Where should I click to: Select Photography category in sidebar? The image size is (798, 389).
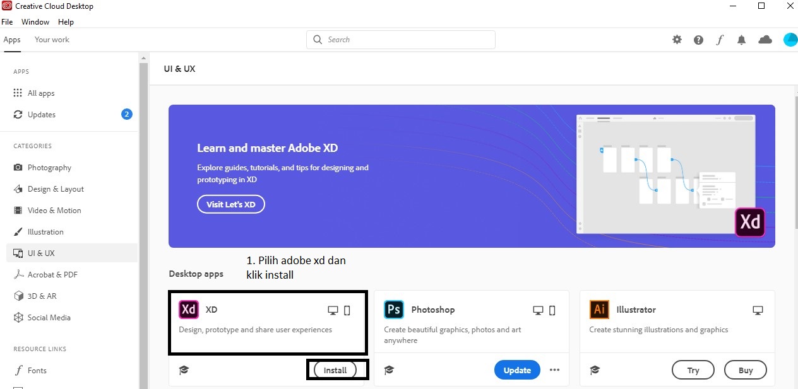49,168
